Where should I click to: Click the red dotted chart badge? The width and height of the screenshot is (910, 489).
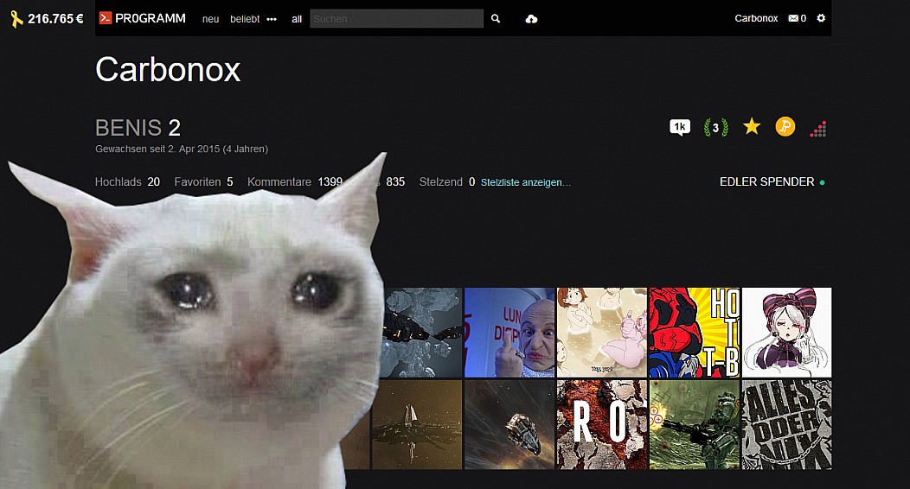tap(818, 129)
